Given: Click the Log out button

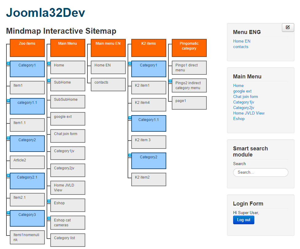Looking at the screenshot, I should point(244,220).
